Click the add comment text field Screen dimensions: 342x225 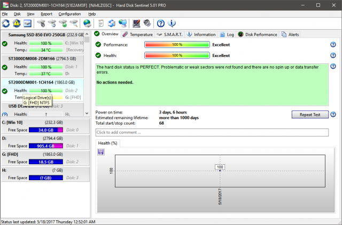[x=211, y=132]
